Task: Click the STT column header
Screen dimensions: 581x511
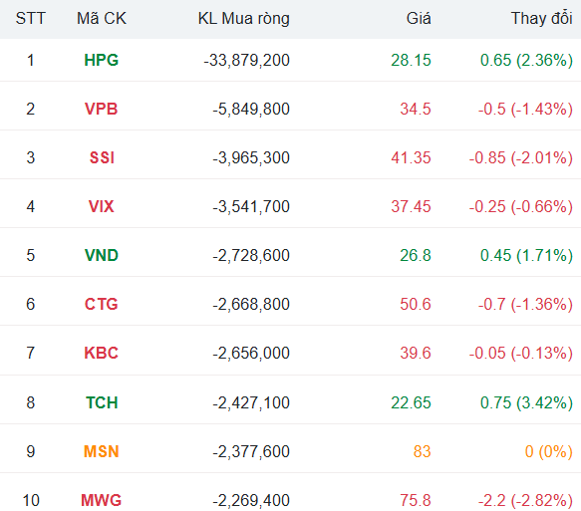Action: coord(30,18)
